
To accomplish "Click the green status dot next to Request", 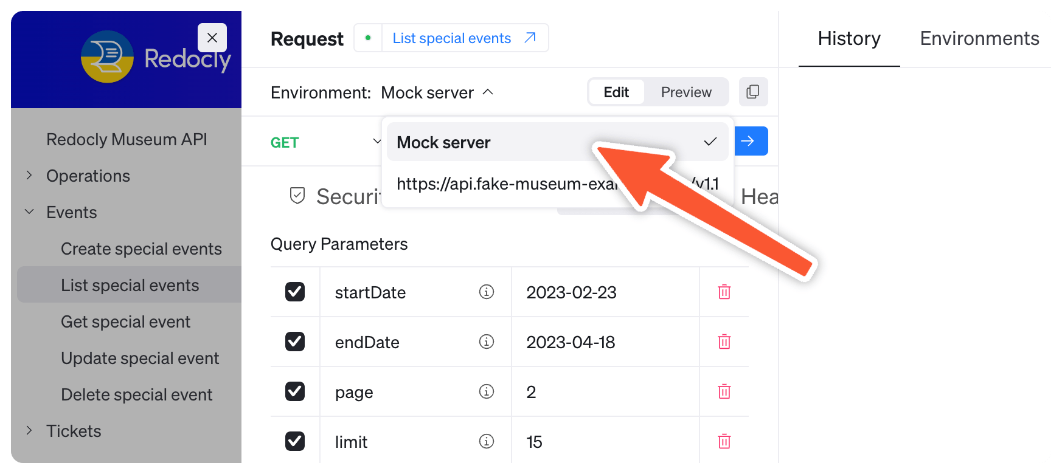I will pyautogui.click(x=368, y=38).
